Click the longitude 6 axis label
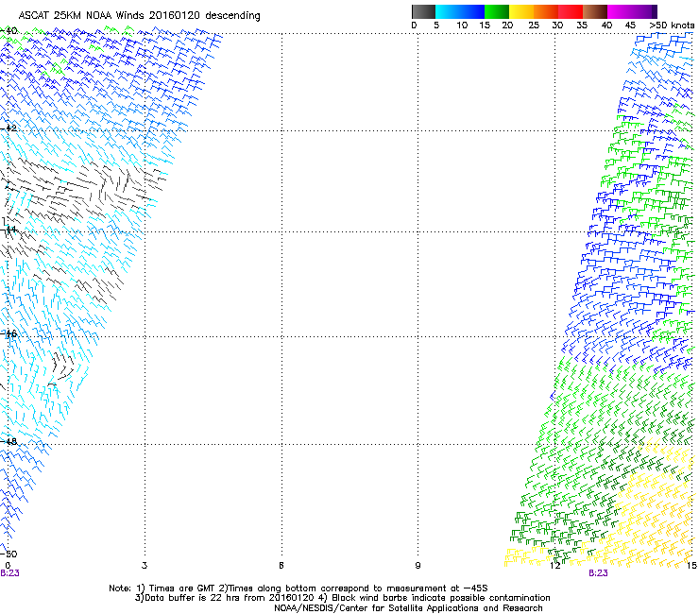 pyautogui.click(x=281, y=566)
